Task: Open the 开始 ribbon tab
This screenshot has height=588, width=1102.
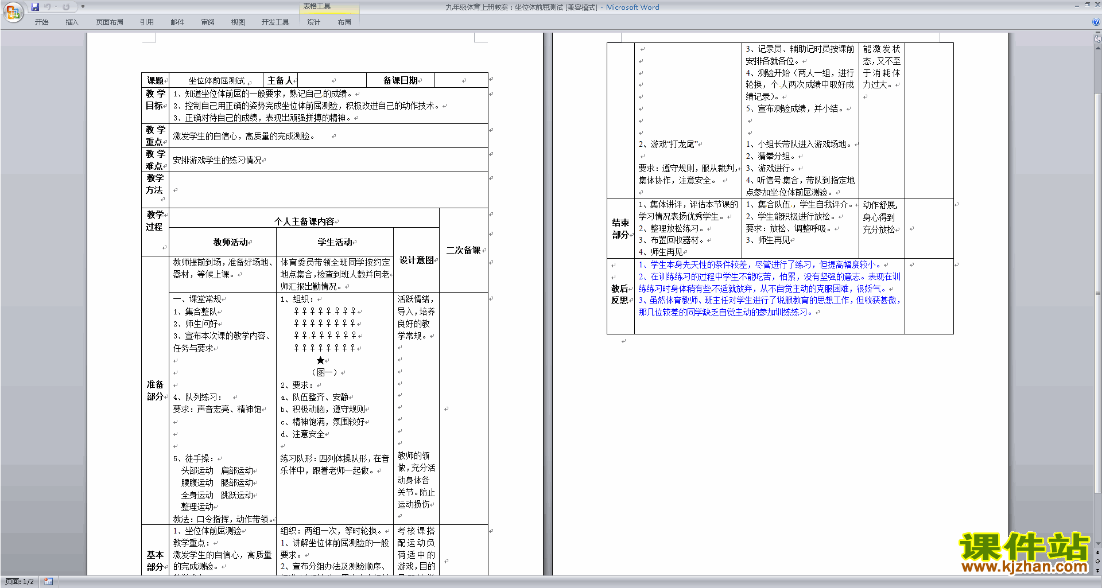Action: pos(41,22)
